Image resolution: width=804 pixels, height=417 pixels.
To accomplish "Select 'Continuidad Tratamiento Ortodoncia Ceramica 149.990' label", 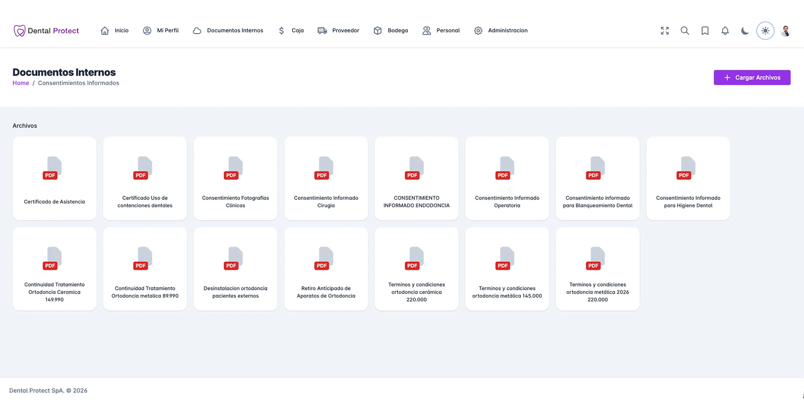I will coord(54,292).
